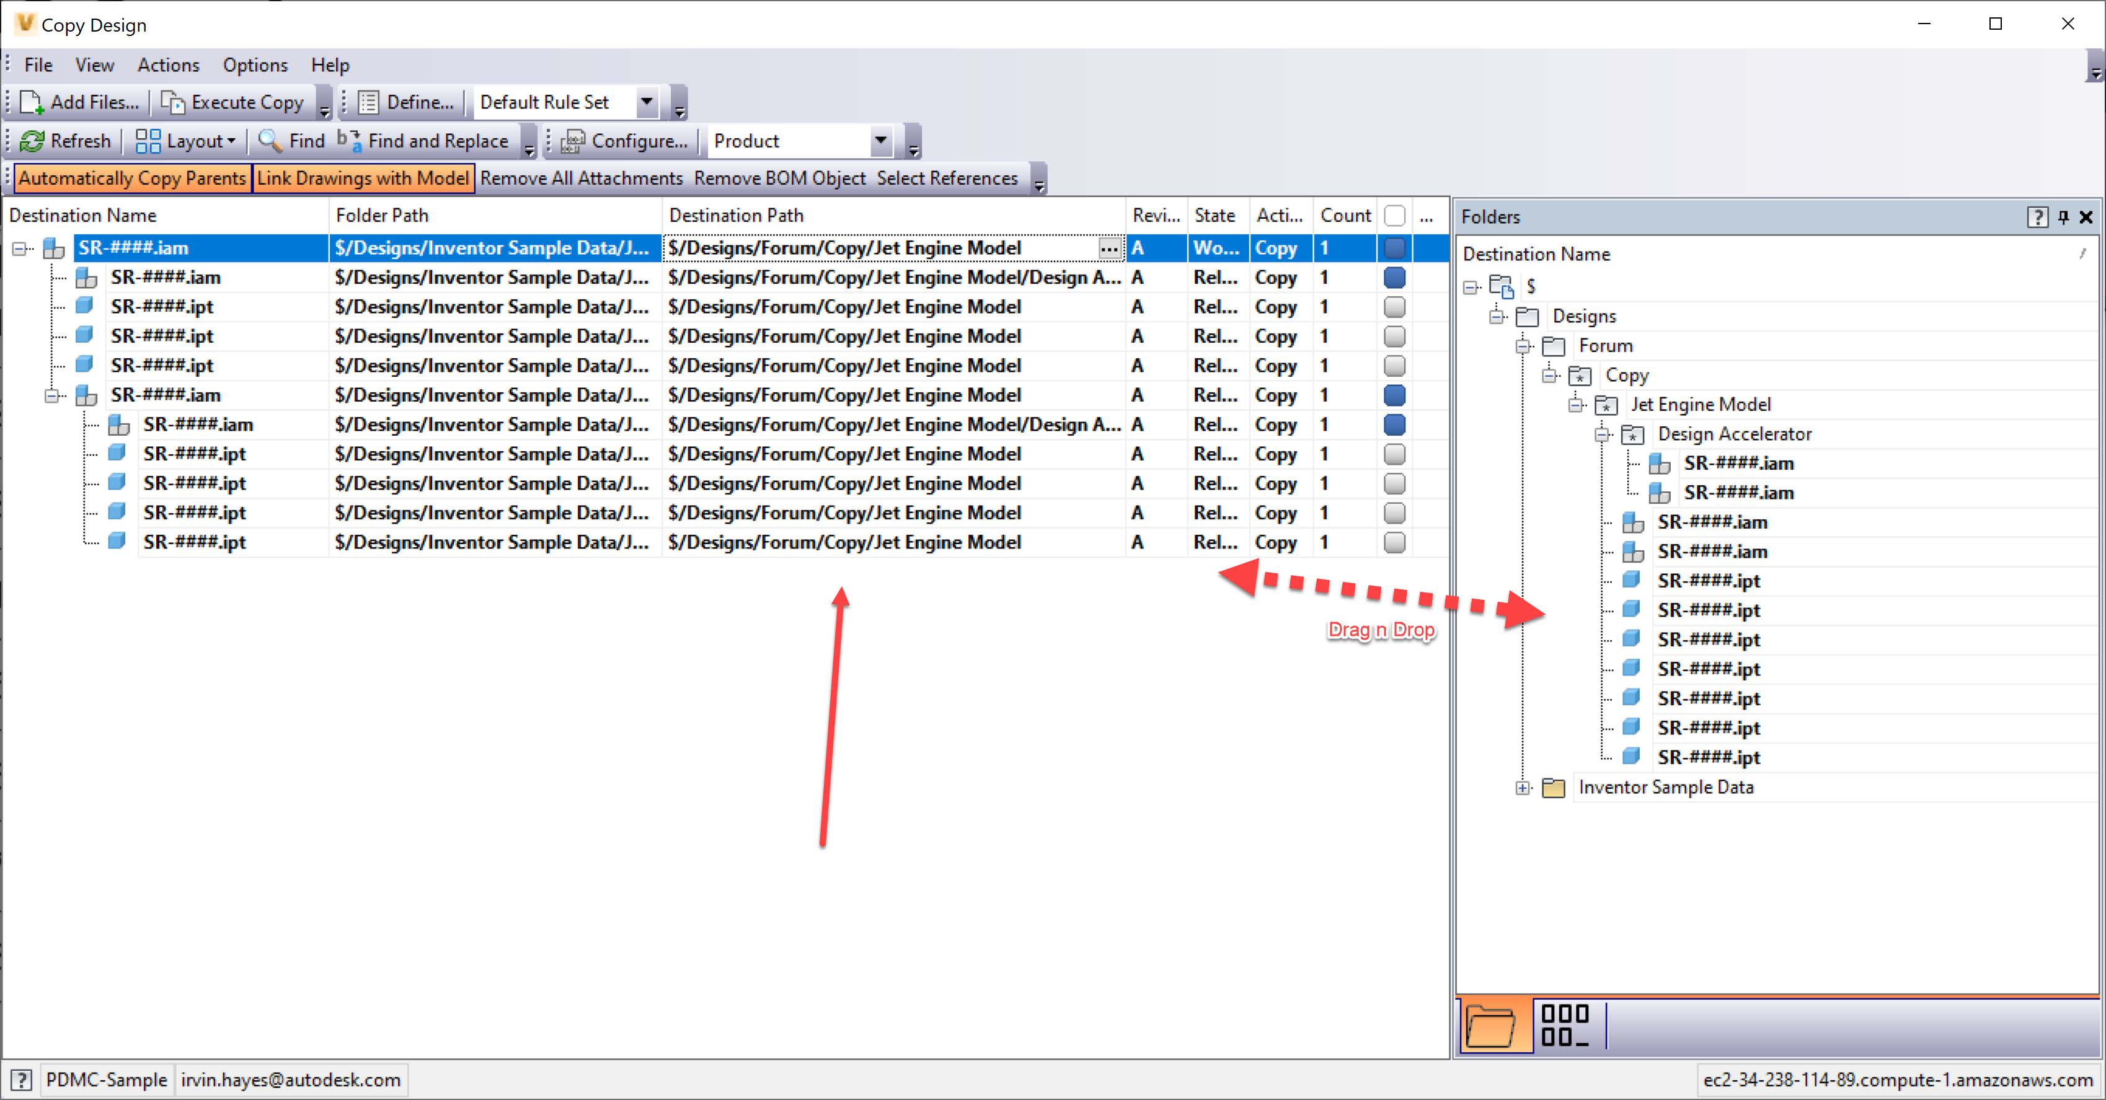Open the Define rule dialog icon
This screenshot has width=2106, height=1100.
pyautogui.click(x=369, y=102)
